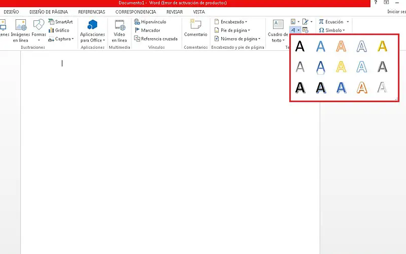Screen dimensions: 406x254
Task: Choose the white fill light blue outline WordArt
Action: point(362,67)
